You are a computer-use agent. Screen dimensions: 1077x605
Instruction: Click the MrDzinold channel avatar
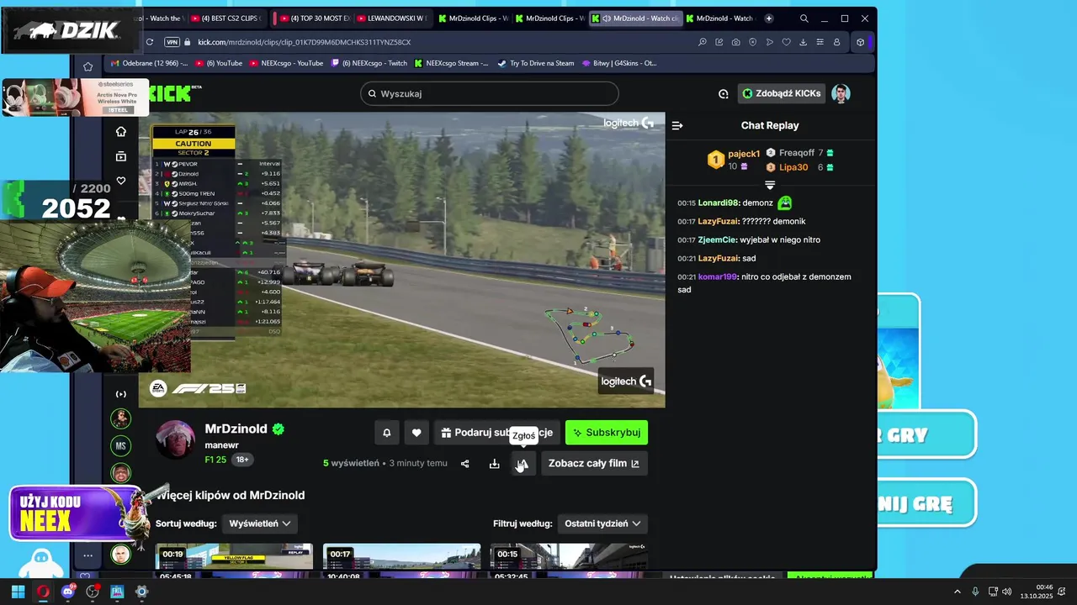pyautogui.click(x=177, y=439)
